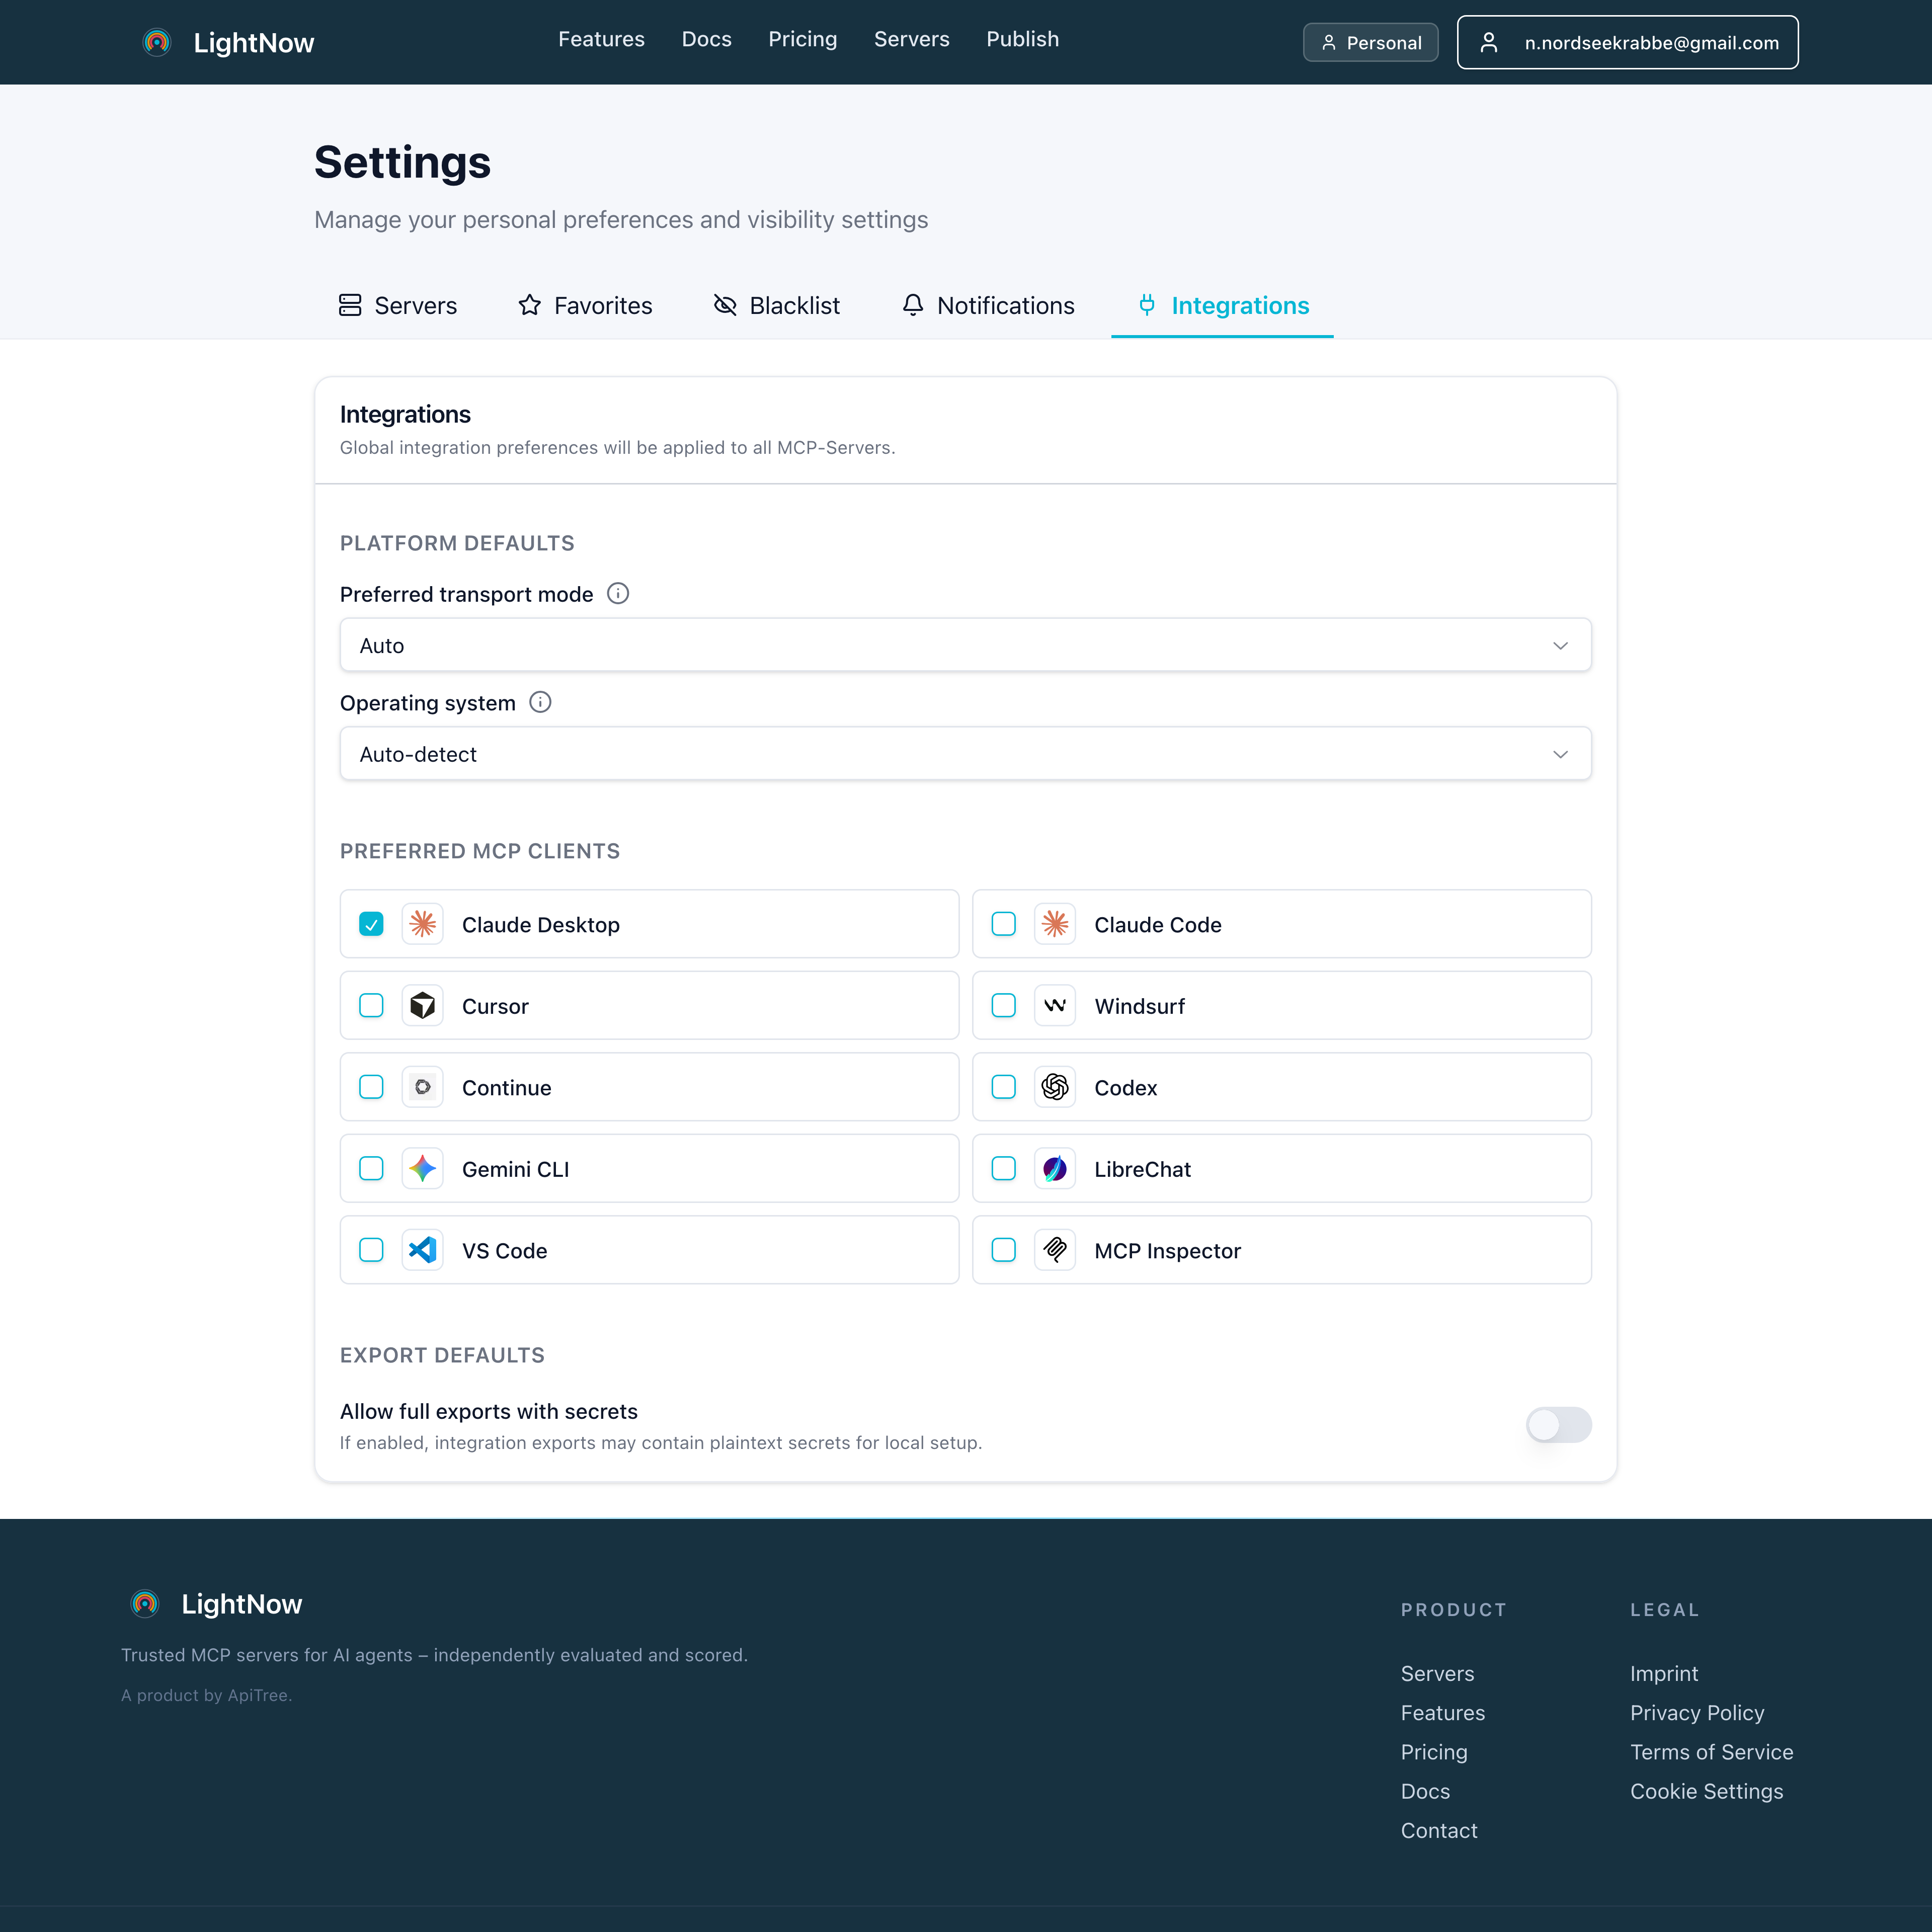
Task: Click the crossed-eye icon on Blacklist tab
Action: pyautogui.click(x=725, y=305)
